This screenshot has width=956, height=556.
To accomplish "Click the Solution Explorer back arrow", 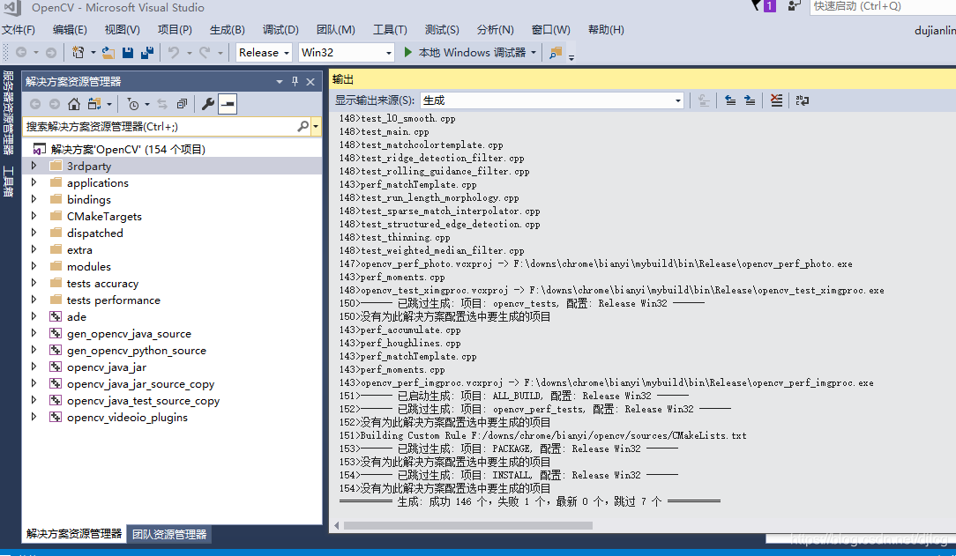I will click(35, 104).
